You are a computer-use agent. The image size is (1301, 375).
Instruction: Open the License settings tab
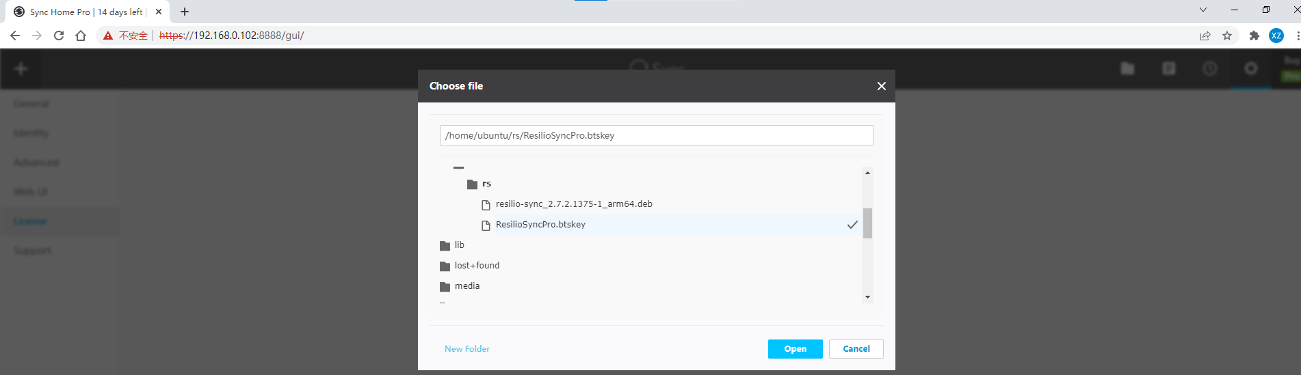pyautogui.click(x=30, y=221)
